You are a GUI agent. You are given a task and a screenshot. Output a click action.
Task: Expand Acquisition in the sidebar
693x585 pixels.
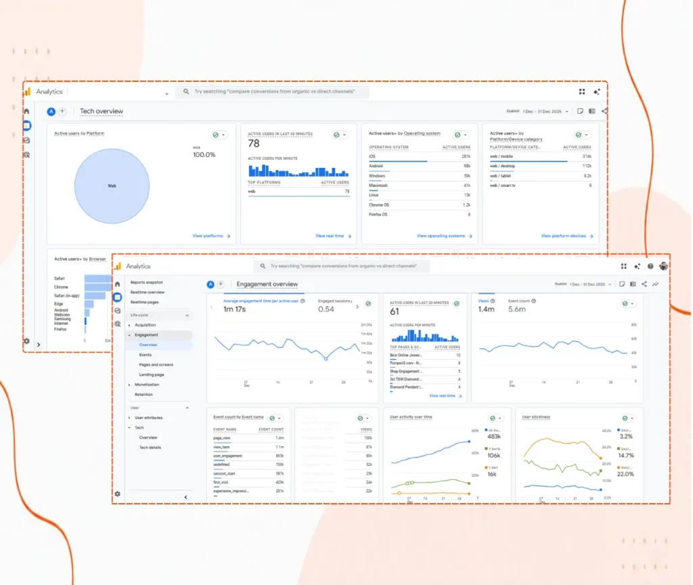click(x=129, y=325)
